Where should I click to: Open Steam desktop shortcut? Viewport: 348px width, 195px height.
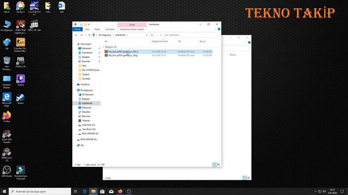[x=21, y=99]
